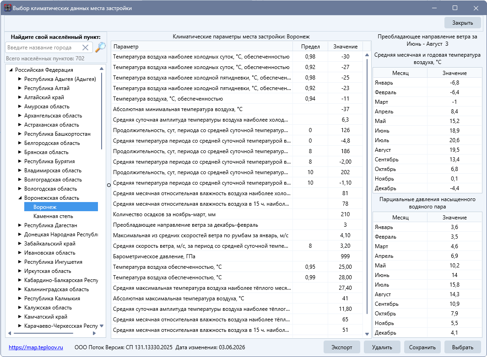Clear the city search field with X
487x357 pixels.
coord(86,48)
